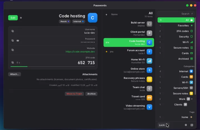Image resolution: width=200 pixels, height=130 pixels.
Task: Click the Online store S icon
Action: tap(149, 70)
